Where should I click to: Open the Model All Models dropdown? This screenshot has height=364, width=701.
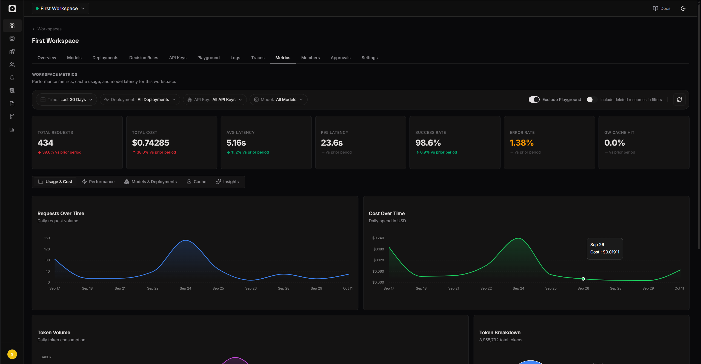point(279,100)
